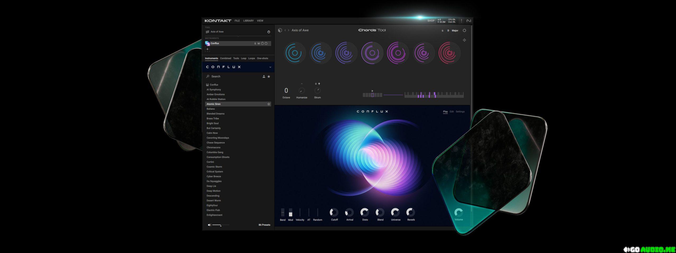Screen dimensions: 676x253
Task: Switch to the Tools tab
Action: (x=236, y=58)
